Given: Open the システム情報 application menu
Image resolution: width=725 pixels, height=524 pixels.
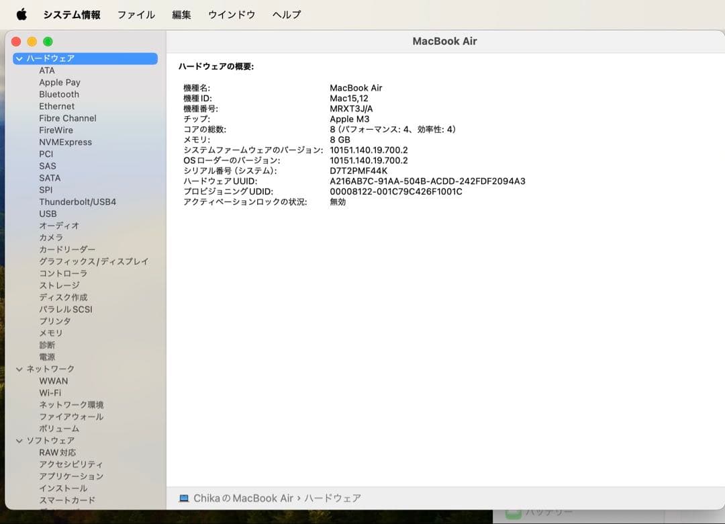Looking at the screenshot, I should click(72, 14).
